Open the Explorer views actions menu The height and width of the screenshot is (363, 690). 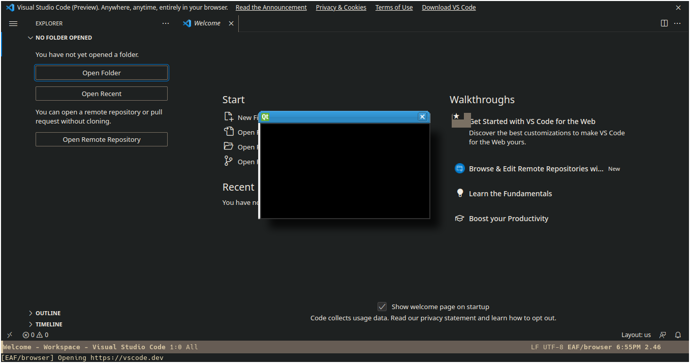tap(166, 23)
